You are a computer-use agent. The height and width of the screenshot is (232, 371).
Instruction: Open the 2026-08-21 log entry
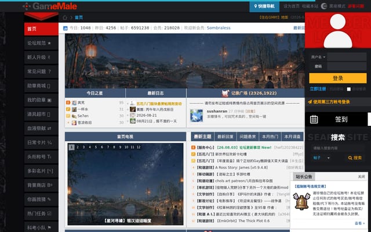click(147, 115)
